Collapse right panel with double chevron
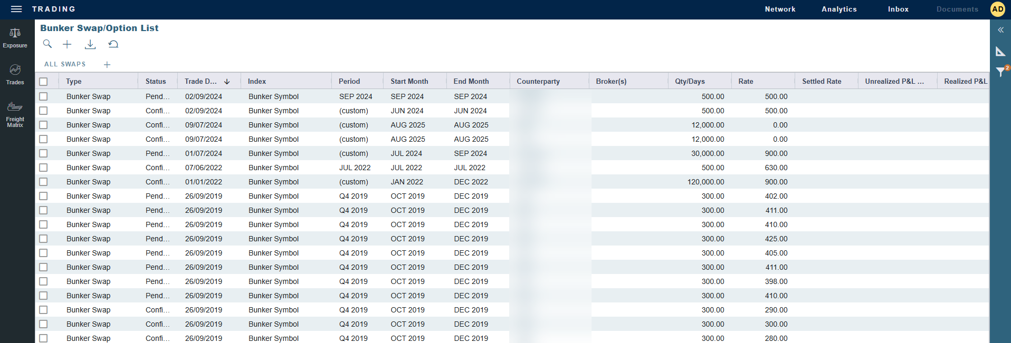The width and height of the screenshot is (1011, 343). point(1000,30)
